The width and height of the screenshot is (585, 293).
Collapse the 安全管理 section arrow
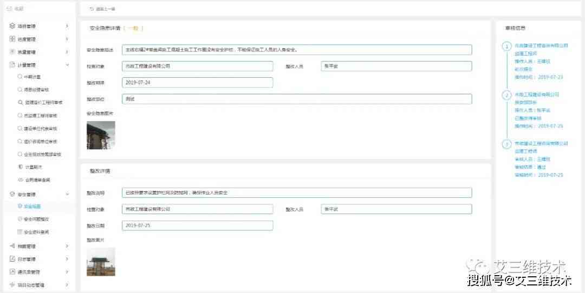[x=67, y=194]
